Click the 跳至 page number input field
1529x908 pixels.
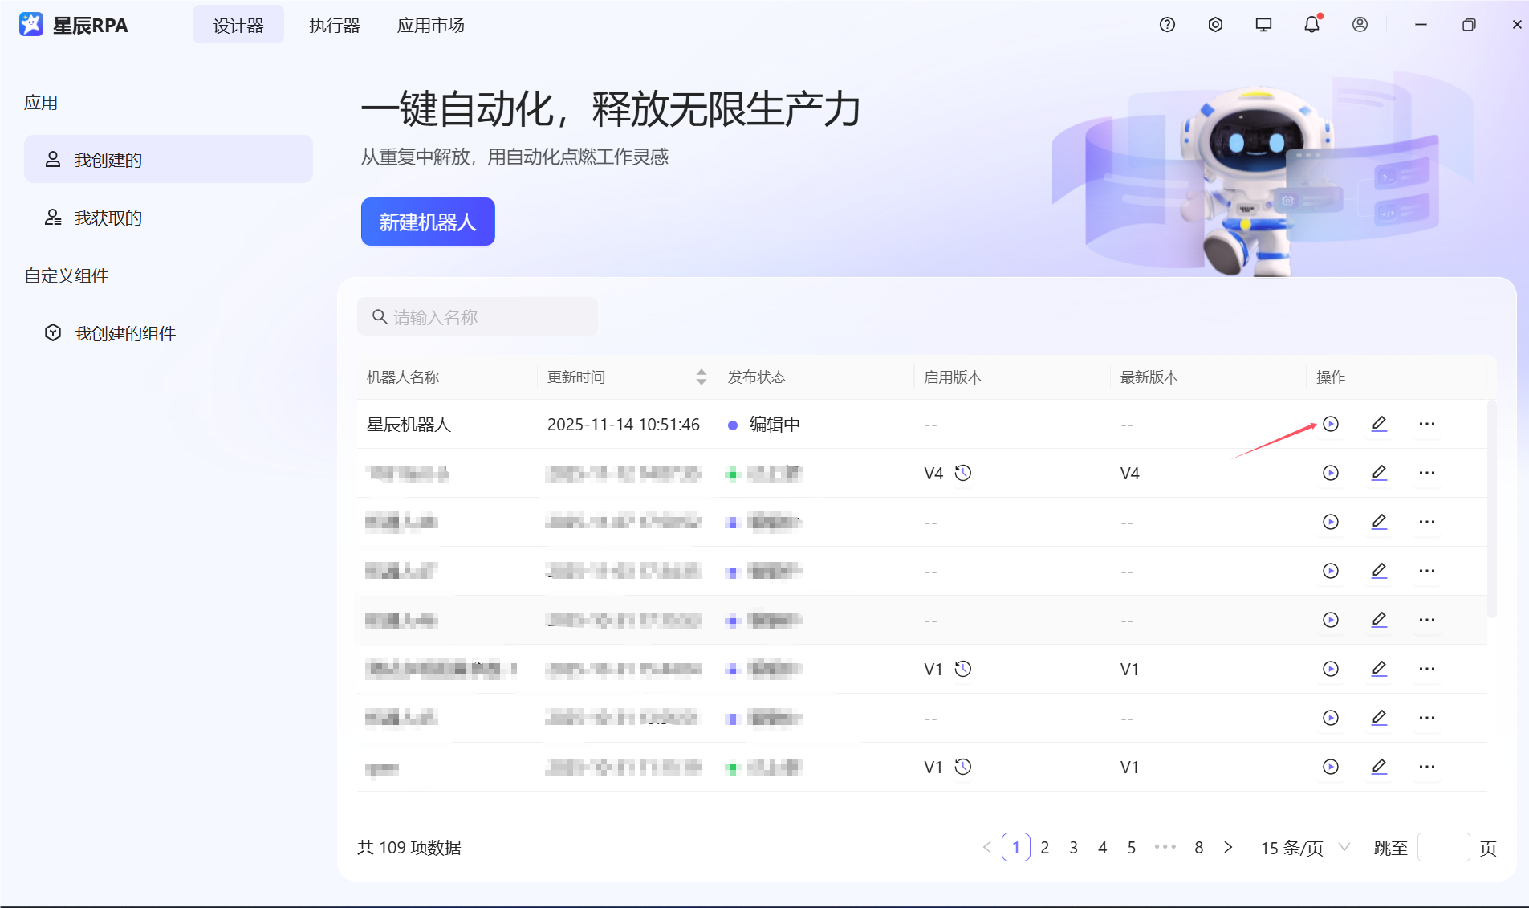(x=1442, y=847)
